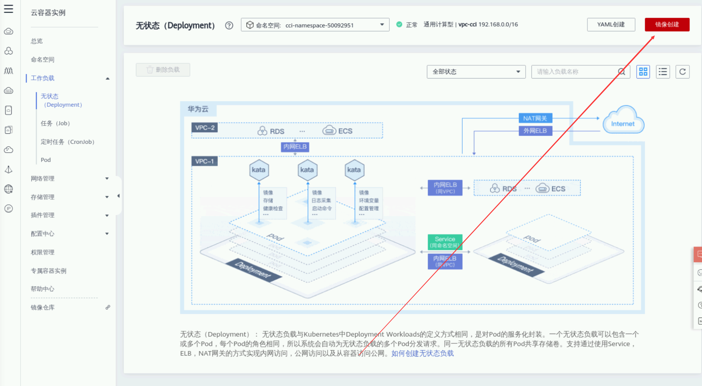The width and height of the screenshot is (702, 386).
Task: Click the magnifier search icon
Action: point(622,72)
